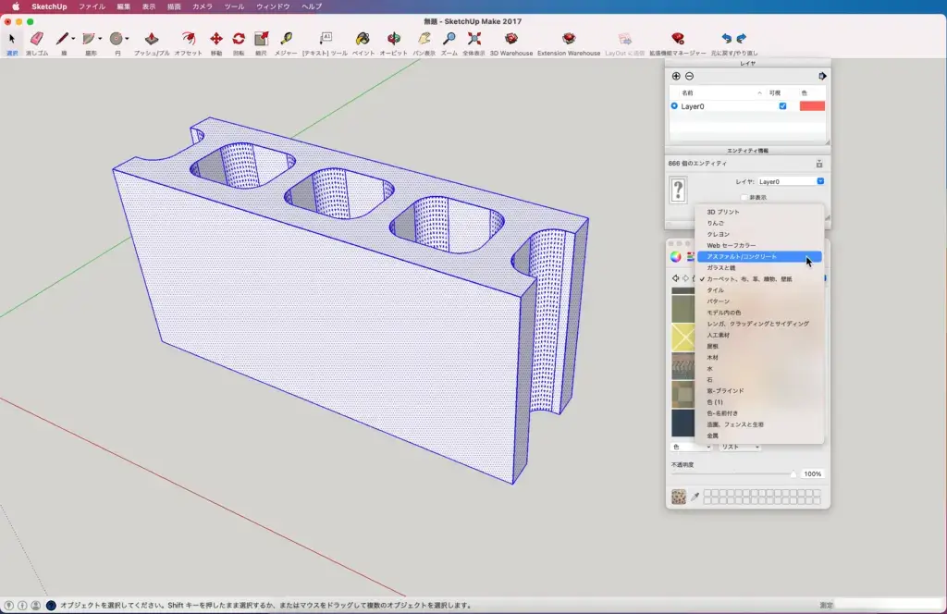Toggle Layer0 可視 visibility checkbox
Viewport: 947px width, 614px height.
tap(782, 106)
